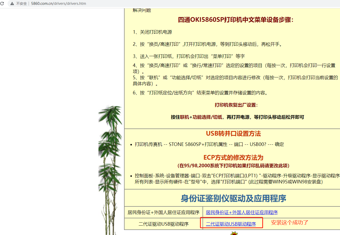Open the 居民身份证+外国人居住证应用程序 download link
This screenshot has width=340, height=235.
click(x=242, y=212)
